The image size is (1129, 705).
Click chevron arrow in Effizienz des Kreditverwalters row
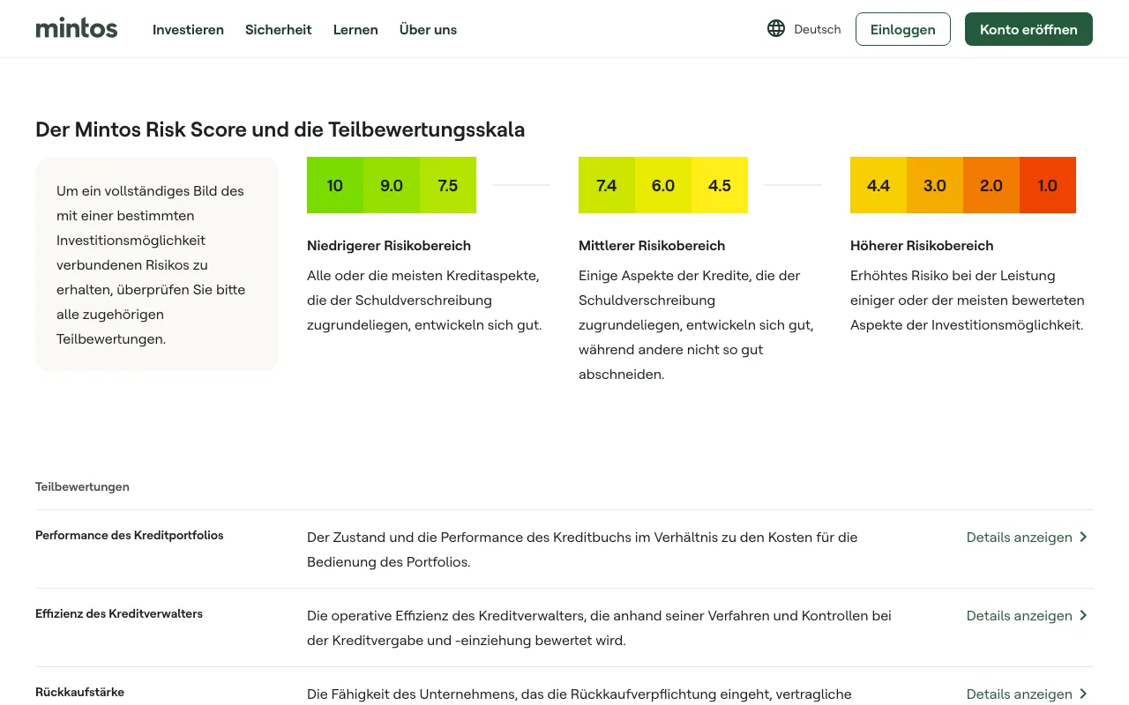1083,615
